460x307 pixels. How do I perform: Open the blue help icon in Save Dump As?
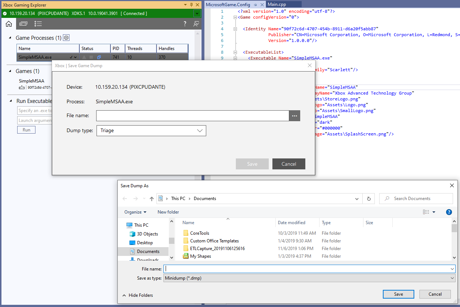[x=449, y=212]
